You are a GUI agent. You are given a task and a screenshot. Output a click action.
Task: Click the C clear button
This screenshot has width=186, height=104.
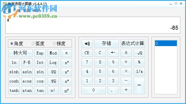coord(100,53)
